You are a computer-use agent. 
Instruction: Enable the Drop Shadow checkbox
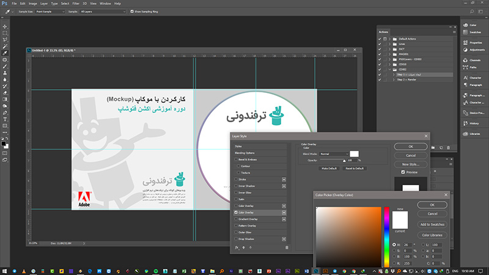[237, 238]
